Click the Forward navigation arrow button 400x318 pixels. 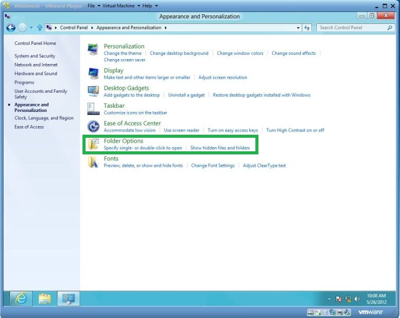tap(22, 28)
